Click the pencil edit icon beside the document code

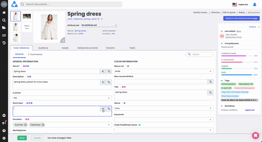[x=102, y=19]
